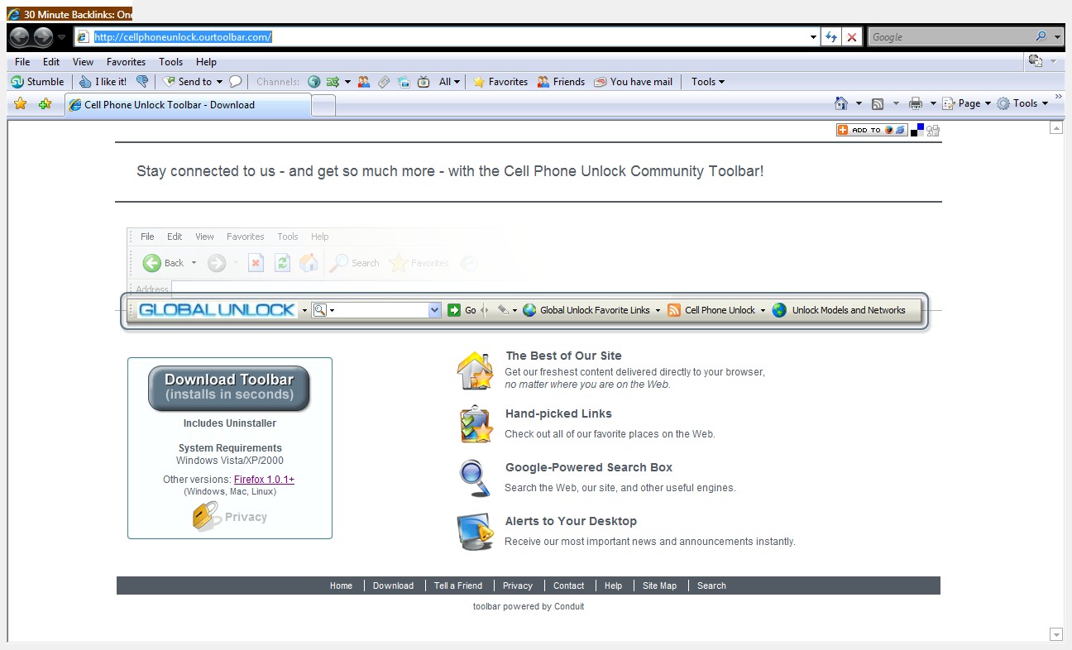Open the Send to dropdown
Viewport: 1072px width, 650px height.
(193, 82)
